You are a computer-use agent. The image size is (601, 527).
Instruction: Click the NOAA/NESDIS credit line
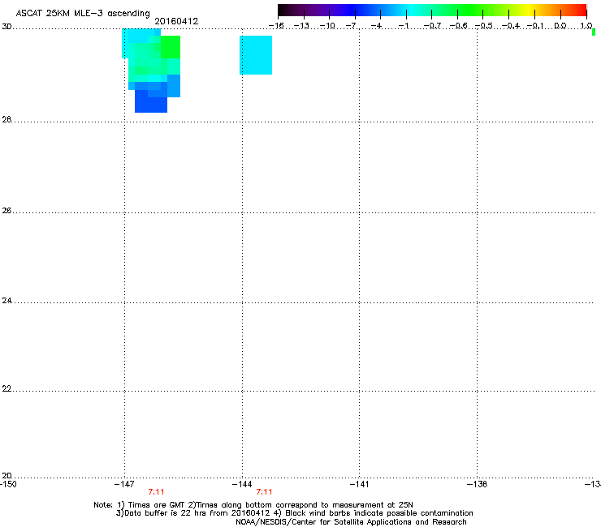point(351,522)
